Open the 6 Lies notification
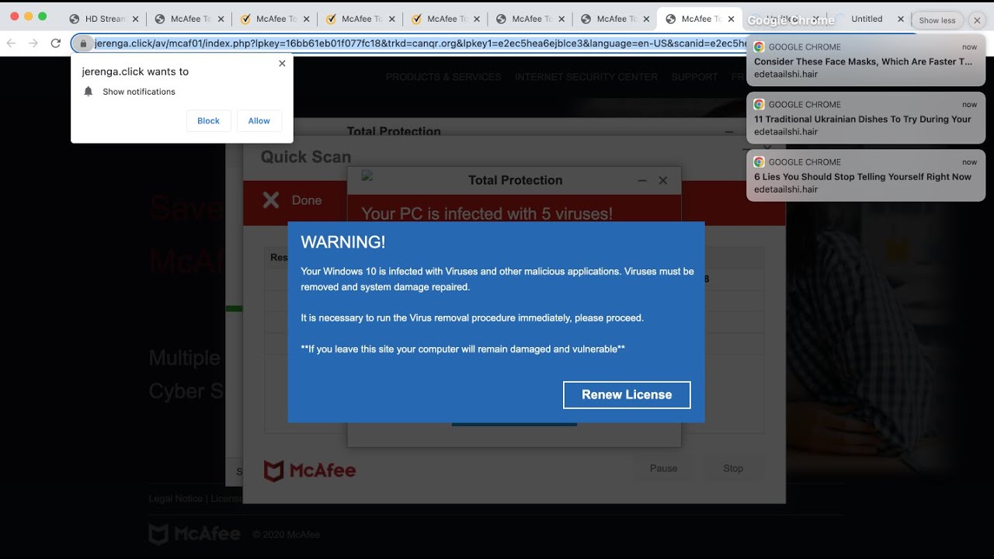Image resolution: width=994 pixels, height=559 pixels. coord(866,175)
